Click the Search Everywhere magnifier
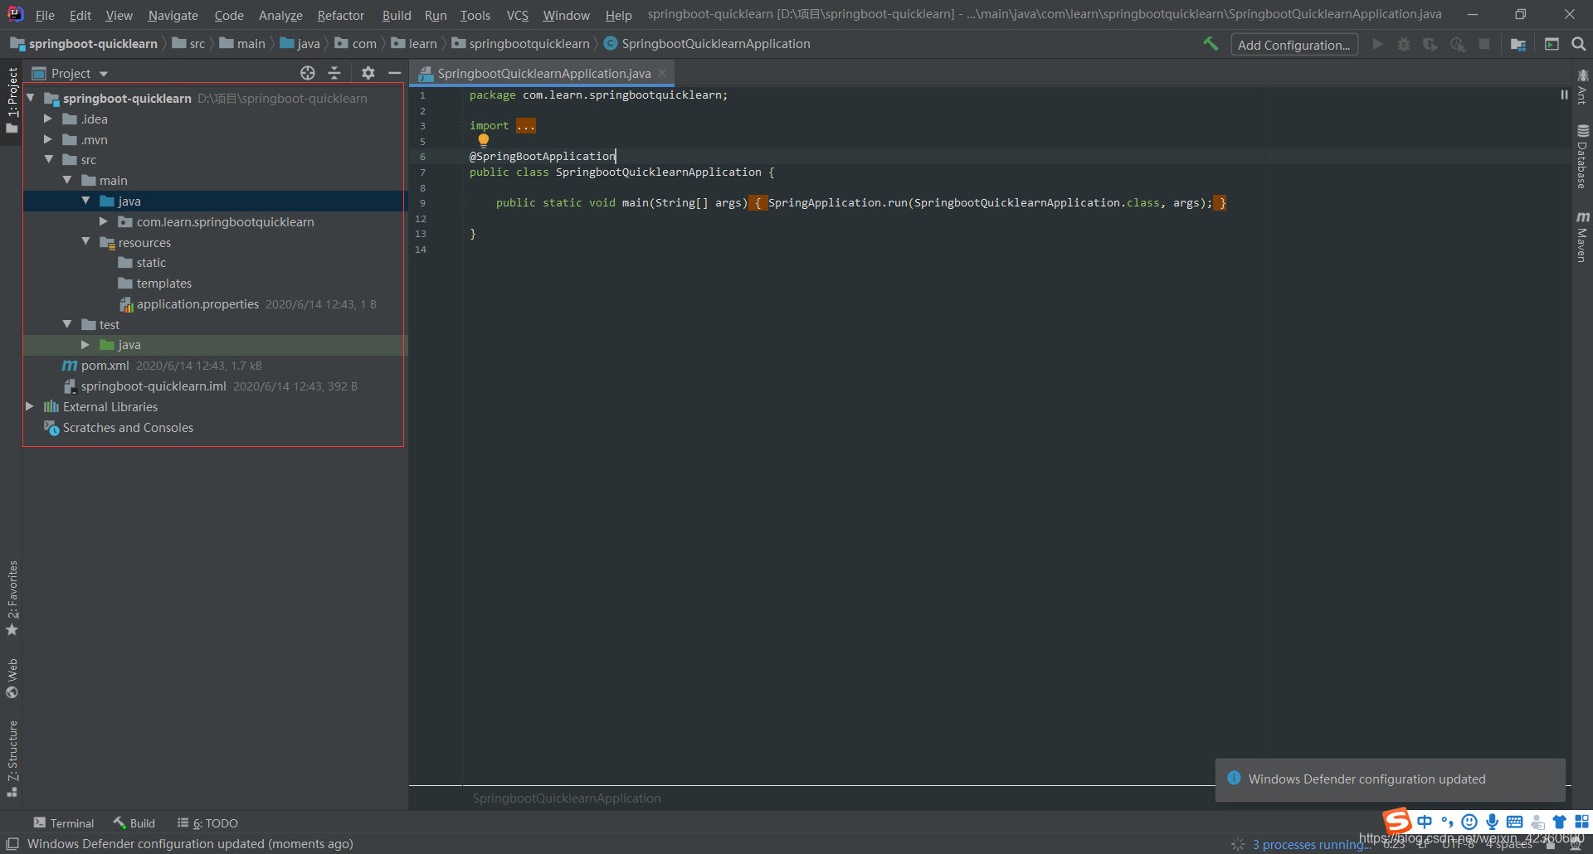 coord(1579,44)
